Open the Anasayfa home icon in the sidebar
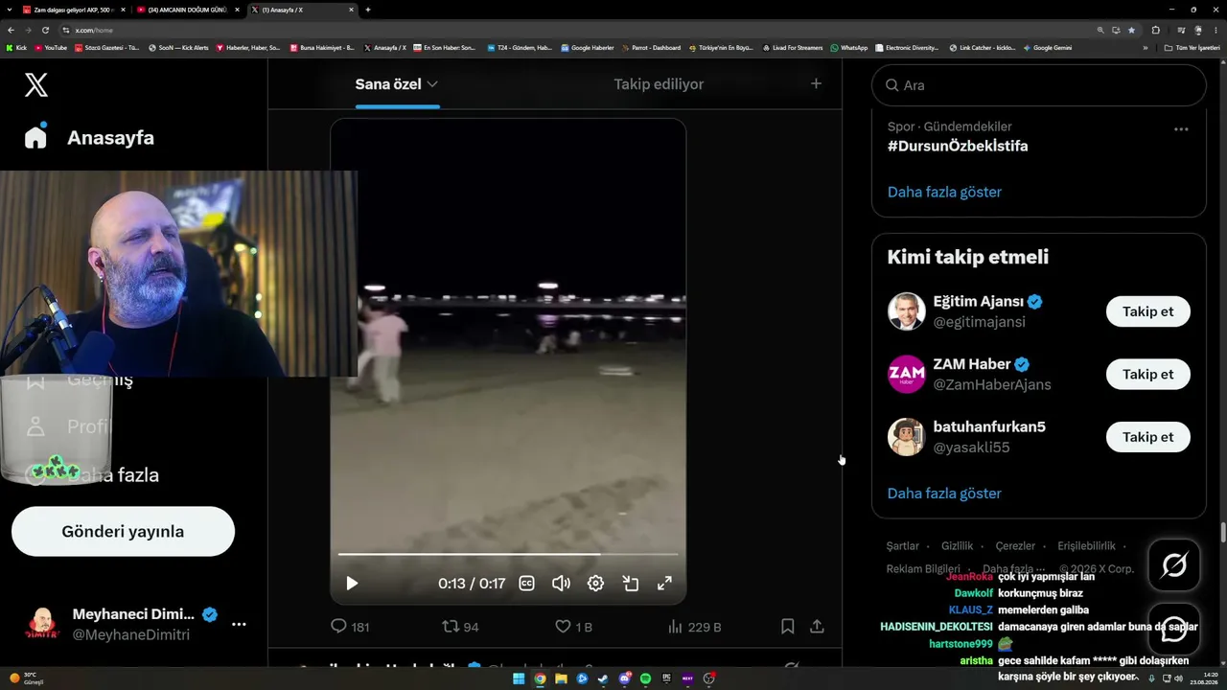This screenshot has height=690, width=1227. coord(35,137)
